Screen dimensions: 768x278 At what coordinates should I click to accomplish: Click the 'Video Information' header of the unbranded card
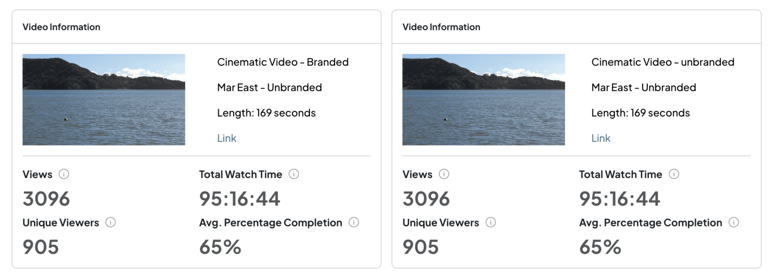click(441, 27)
